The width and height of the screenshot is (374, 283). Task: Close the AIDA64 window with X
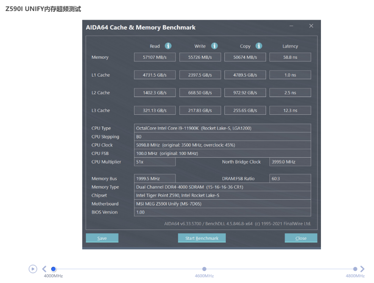click(x=311, y=26)
